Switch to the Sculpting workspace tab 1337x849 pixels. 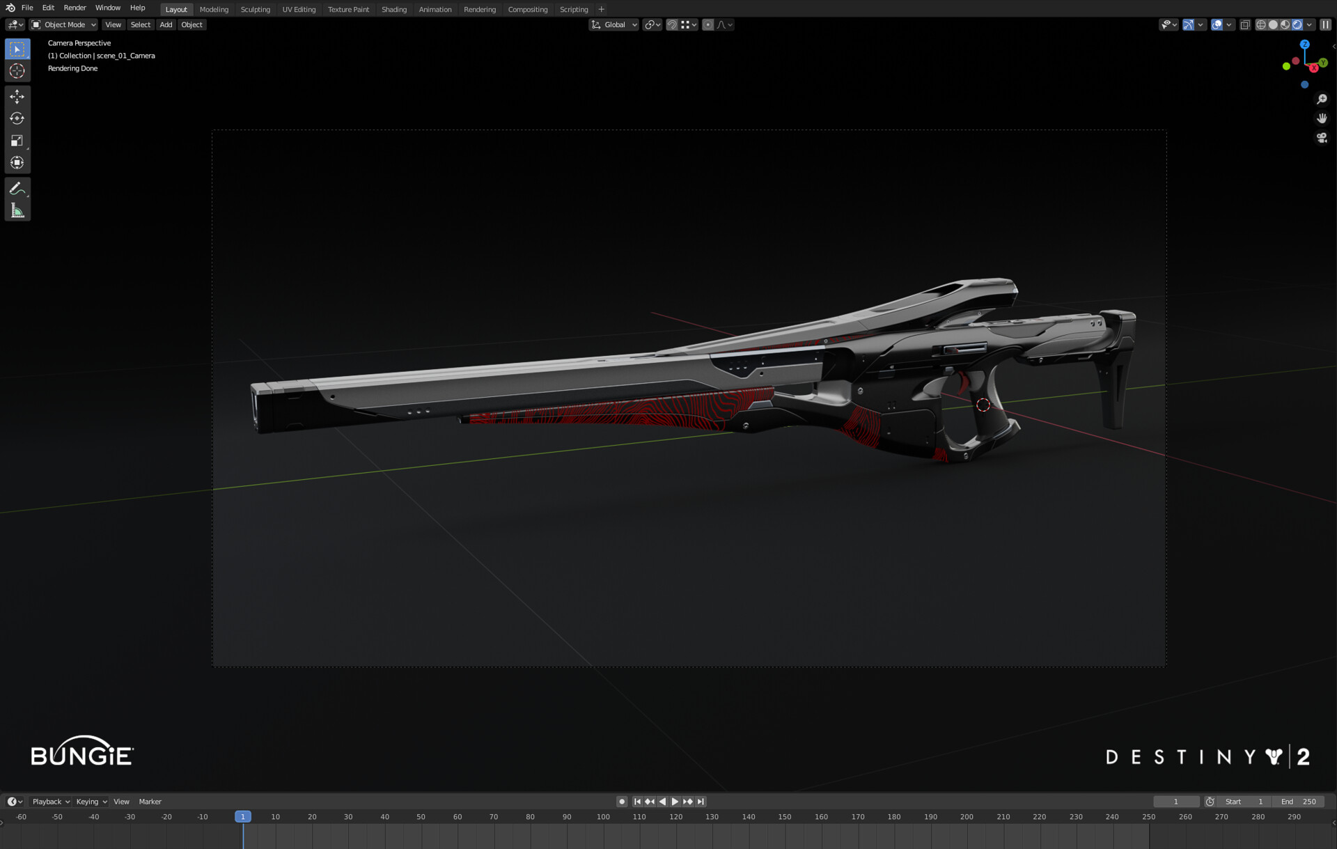255,10
